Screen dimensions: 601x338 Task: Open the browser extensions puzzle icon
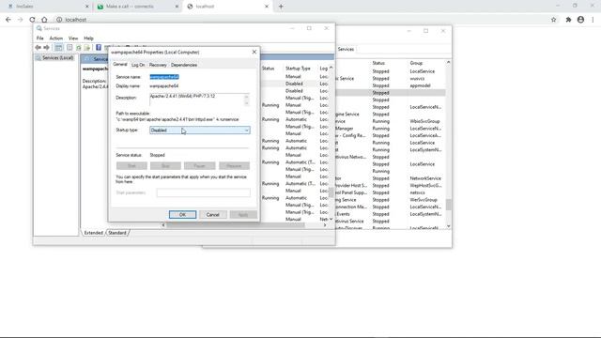568,20
